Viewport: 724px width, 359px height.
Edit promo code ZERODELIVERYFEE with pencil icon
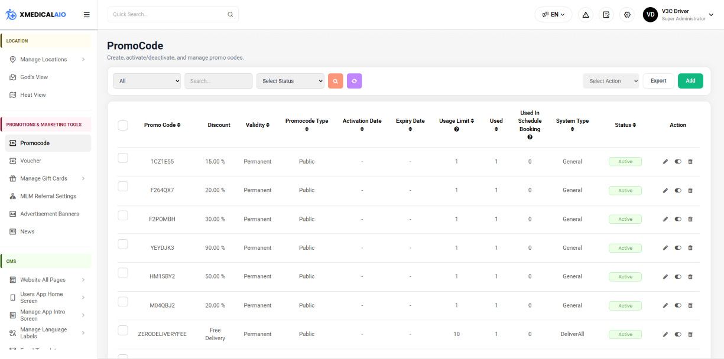tap(665, 334)
